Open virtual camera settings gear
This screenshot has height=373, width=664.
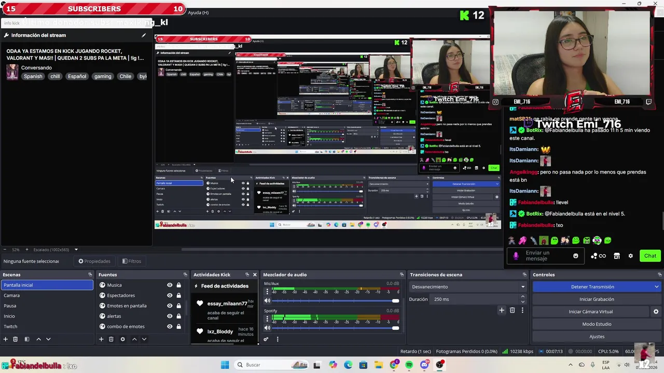[656, 312]
